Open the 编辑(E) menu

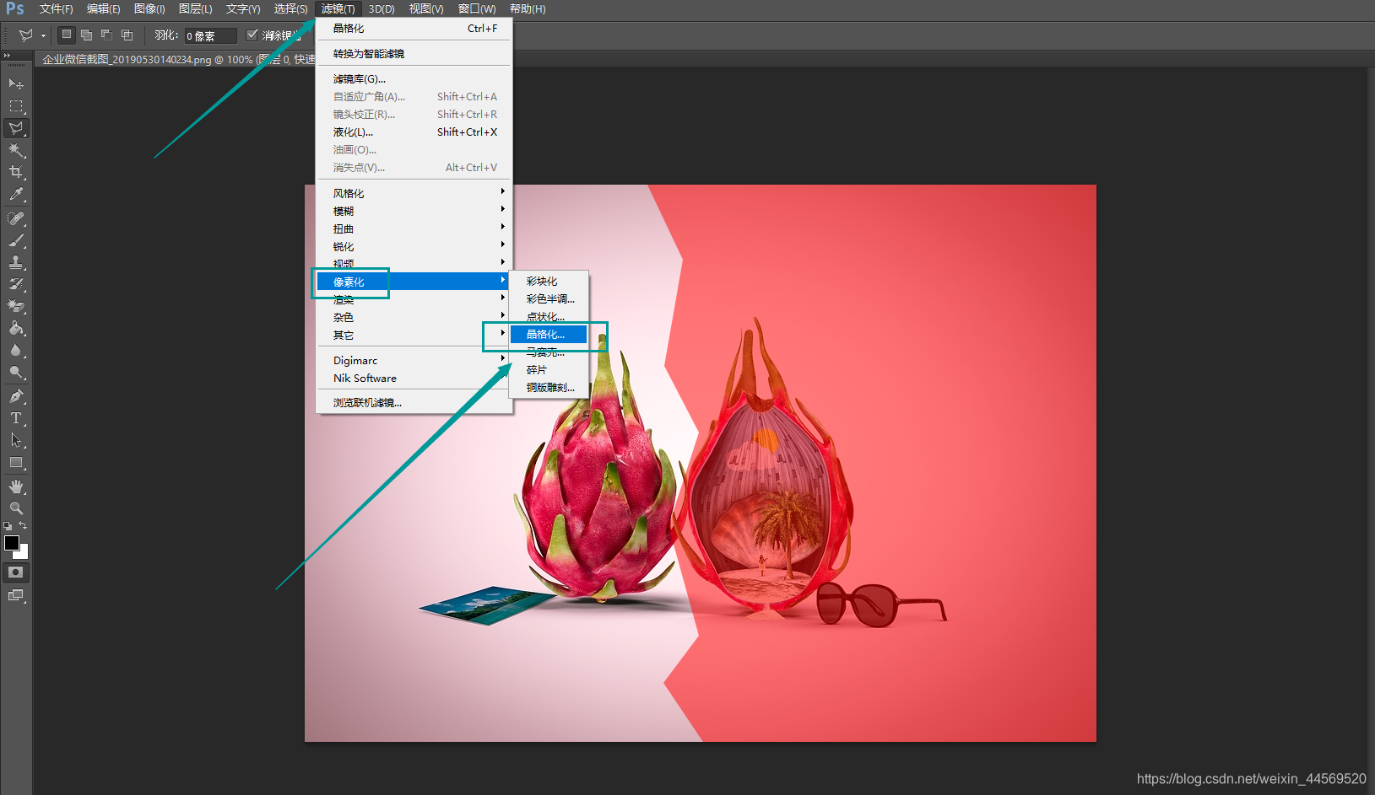coord(103,9)
